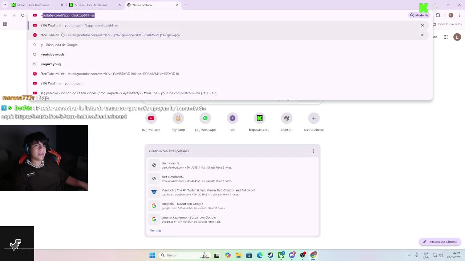Image resolution: width=465 pixels, height=261 pixels.
Task: Show hidden system tray icons
Action: pyautogui.click(x=409, y=255)
